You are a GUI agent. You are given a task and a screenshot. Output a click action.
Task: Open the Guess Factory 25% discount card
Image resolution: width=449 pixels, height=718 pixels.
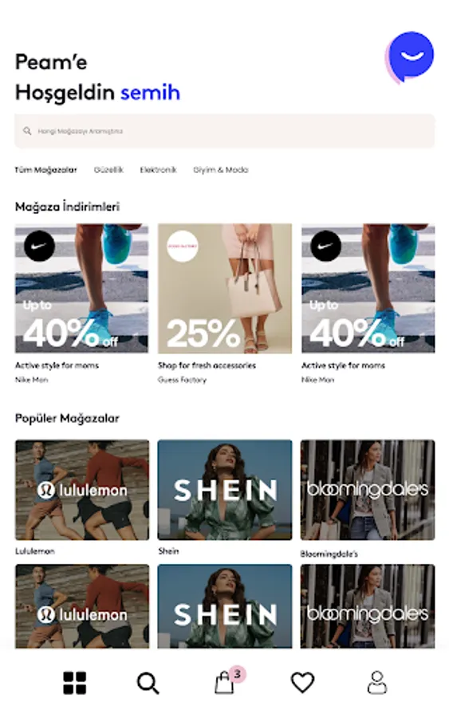pos(225,289)
